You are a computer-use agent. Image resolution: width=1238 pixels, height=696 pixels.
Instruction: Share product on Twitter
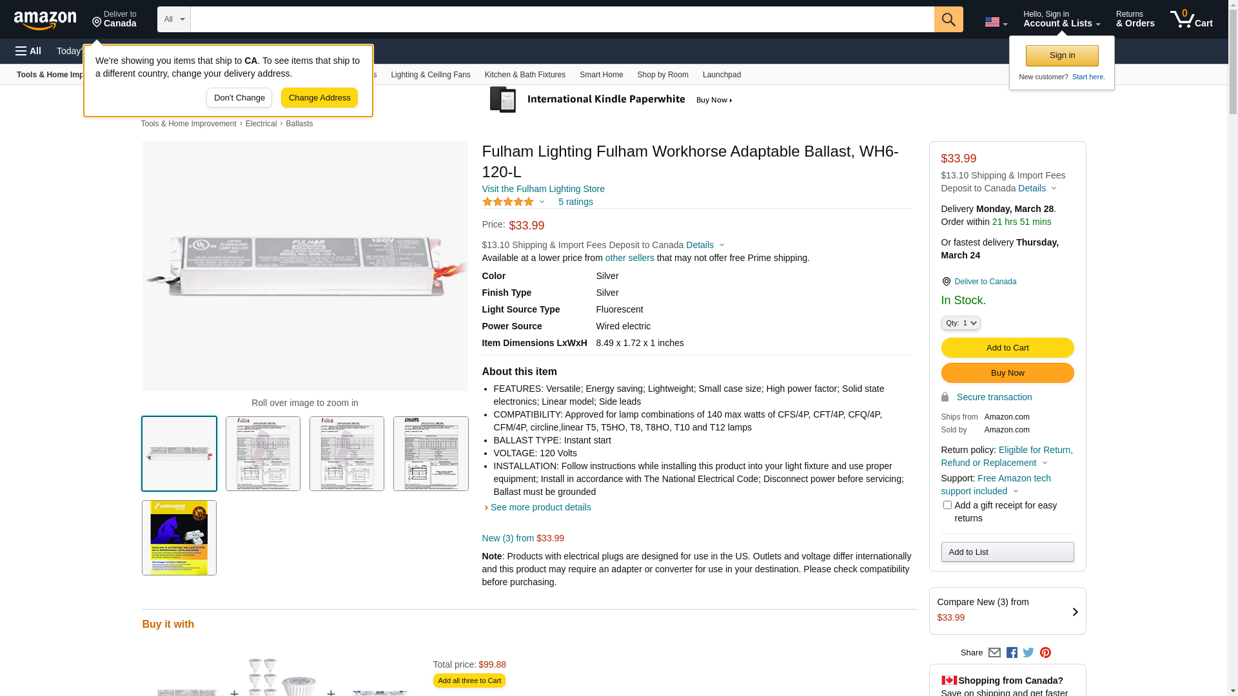1028,653
